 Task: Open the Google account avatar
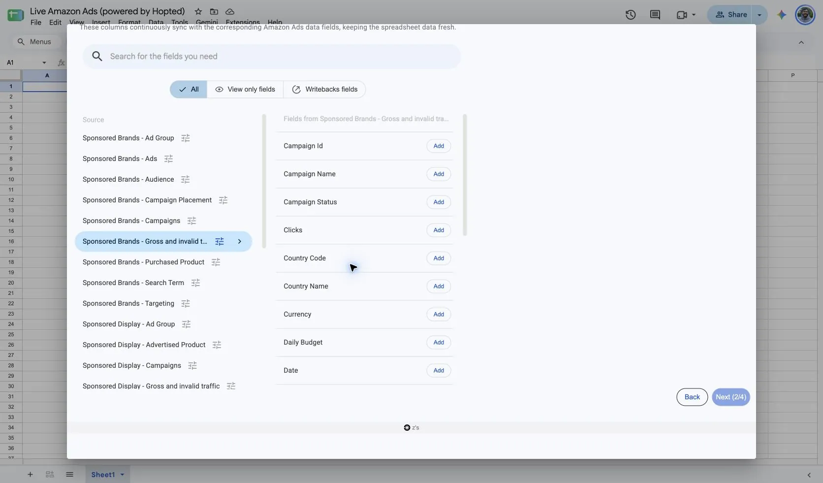click(x=805, y=15)
